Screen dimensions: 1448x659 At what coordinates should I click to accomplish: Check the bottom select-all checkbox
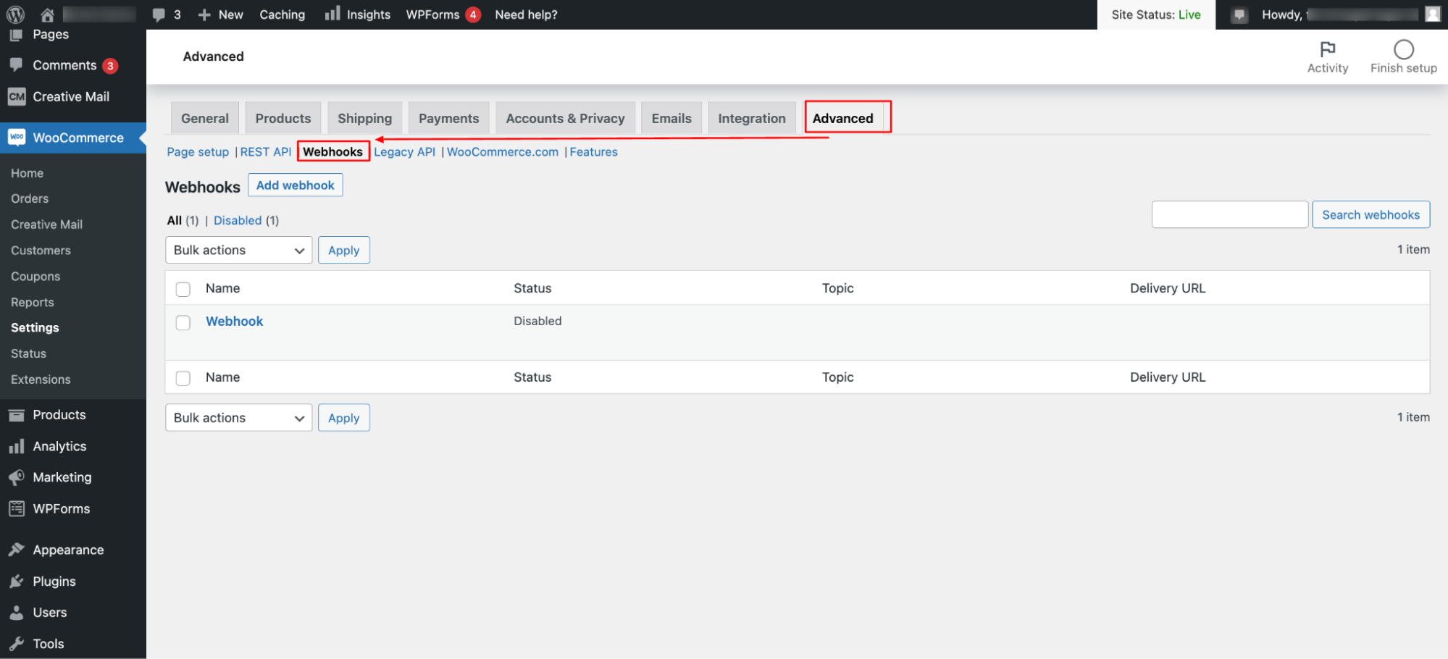183,377
